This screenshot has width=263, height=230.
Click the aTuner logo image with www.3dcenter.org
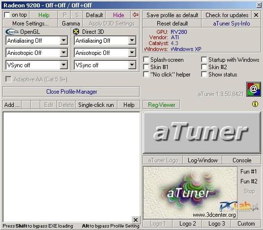point(190,193)
